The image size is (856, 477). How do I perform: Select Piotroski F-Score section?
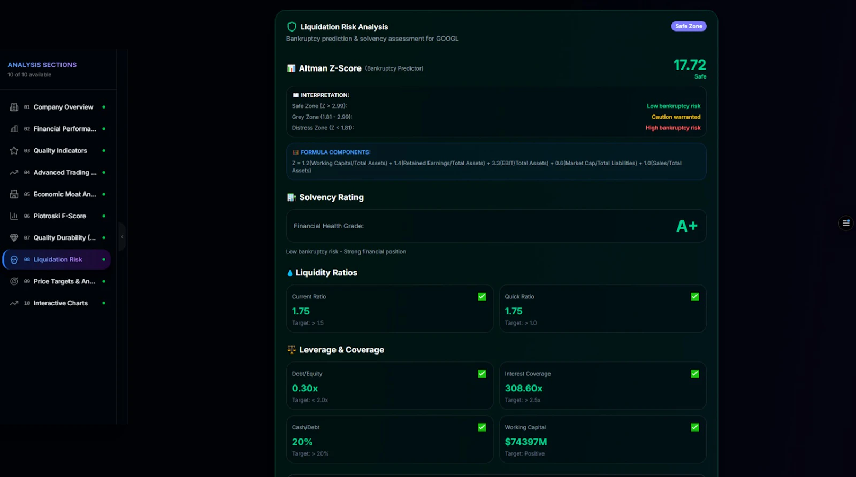[57, 216]
